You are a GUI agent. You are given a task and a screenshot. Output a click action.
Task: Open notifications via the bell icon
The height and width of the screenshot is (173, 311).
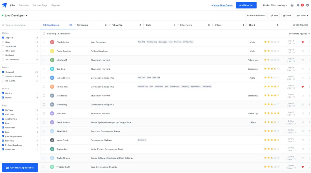click(298, 5)
